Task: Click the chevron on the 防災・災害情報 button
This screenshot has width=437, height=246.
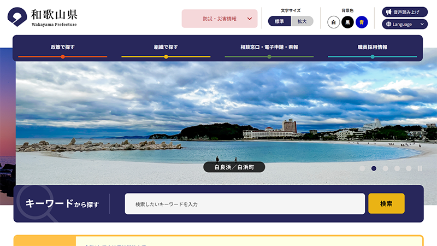Action: 250,19
